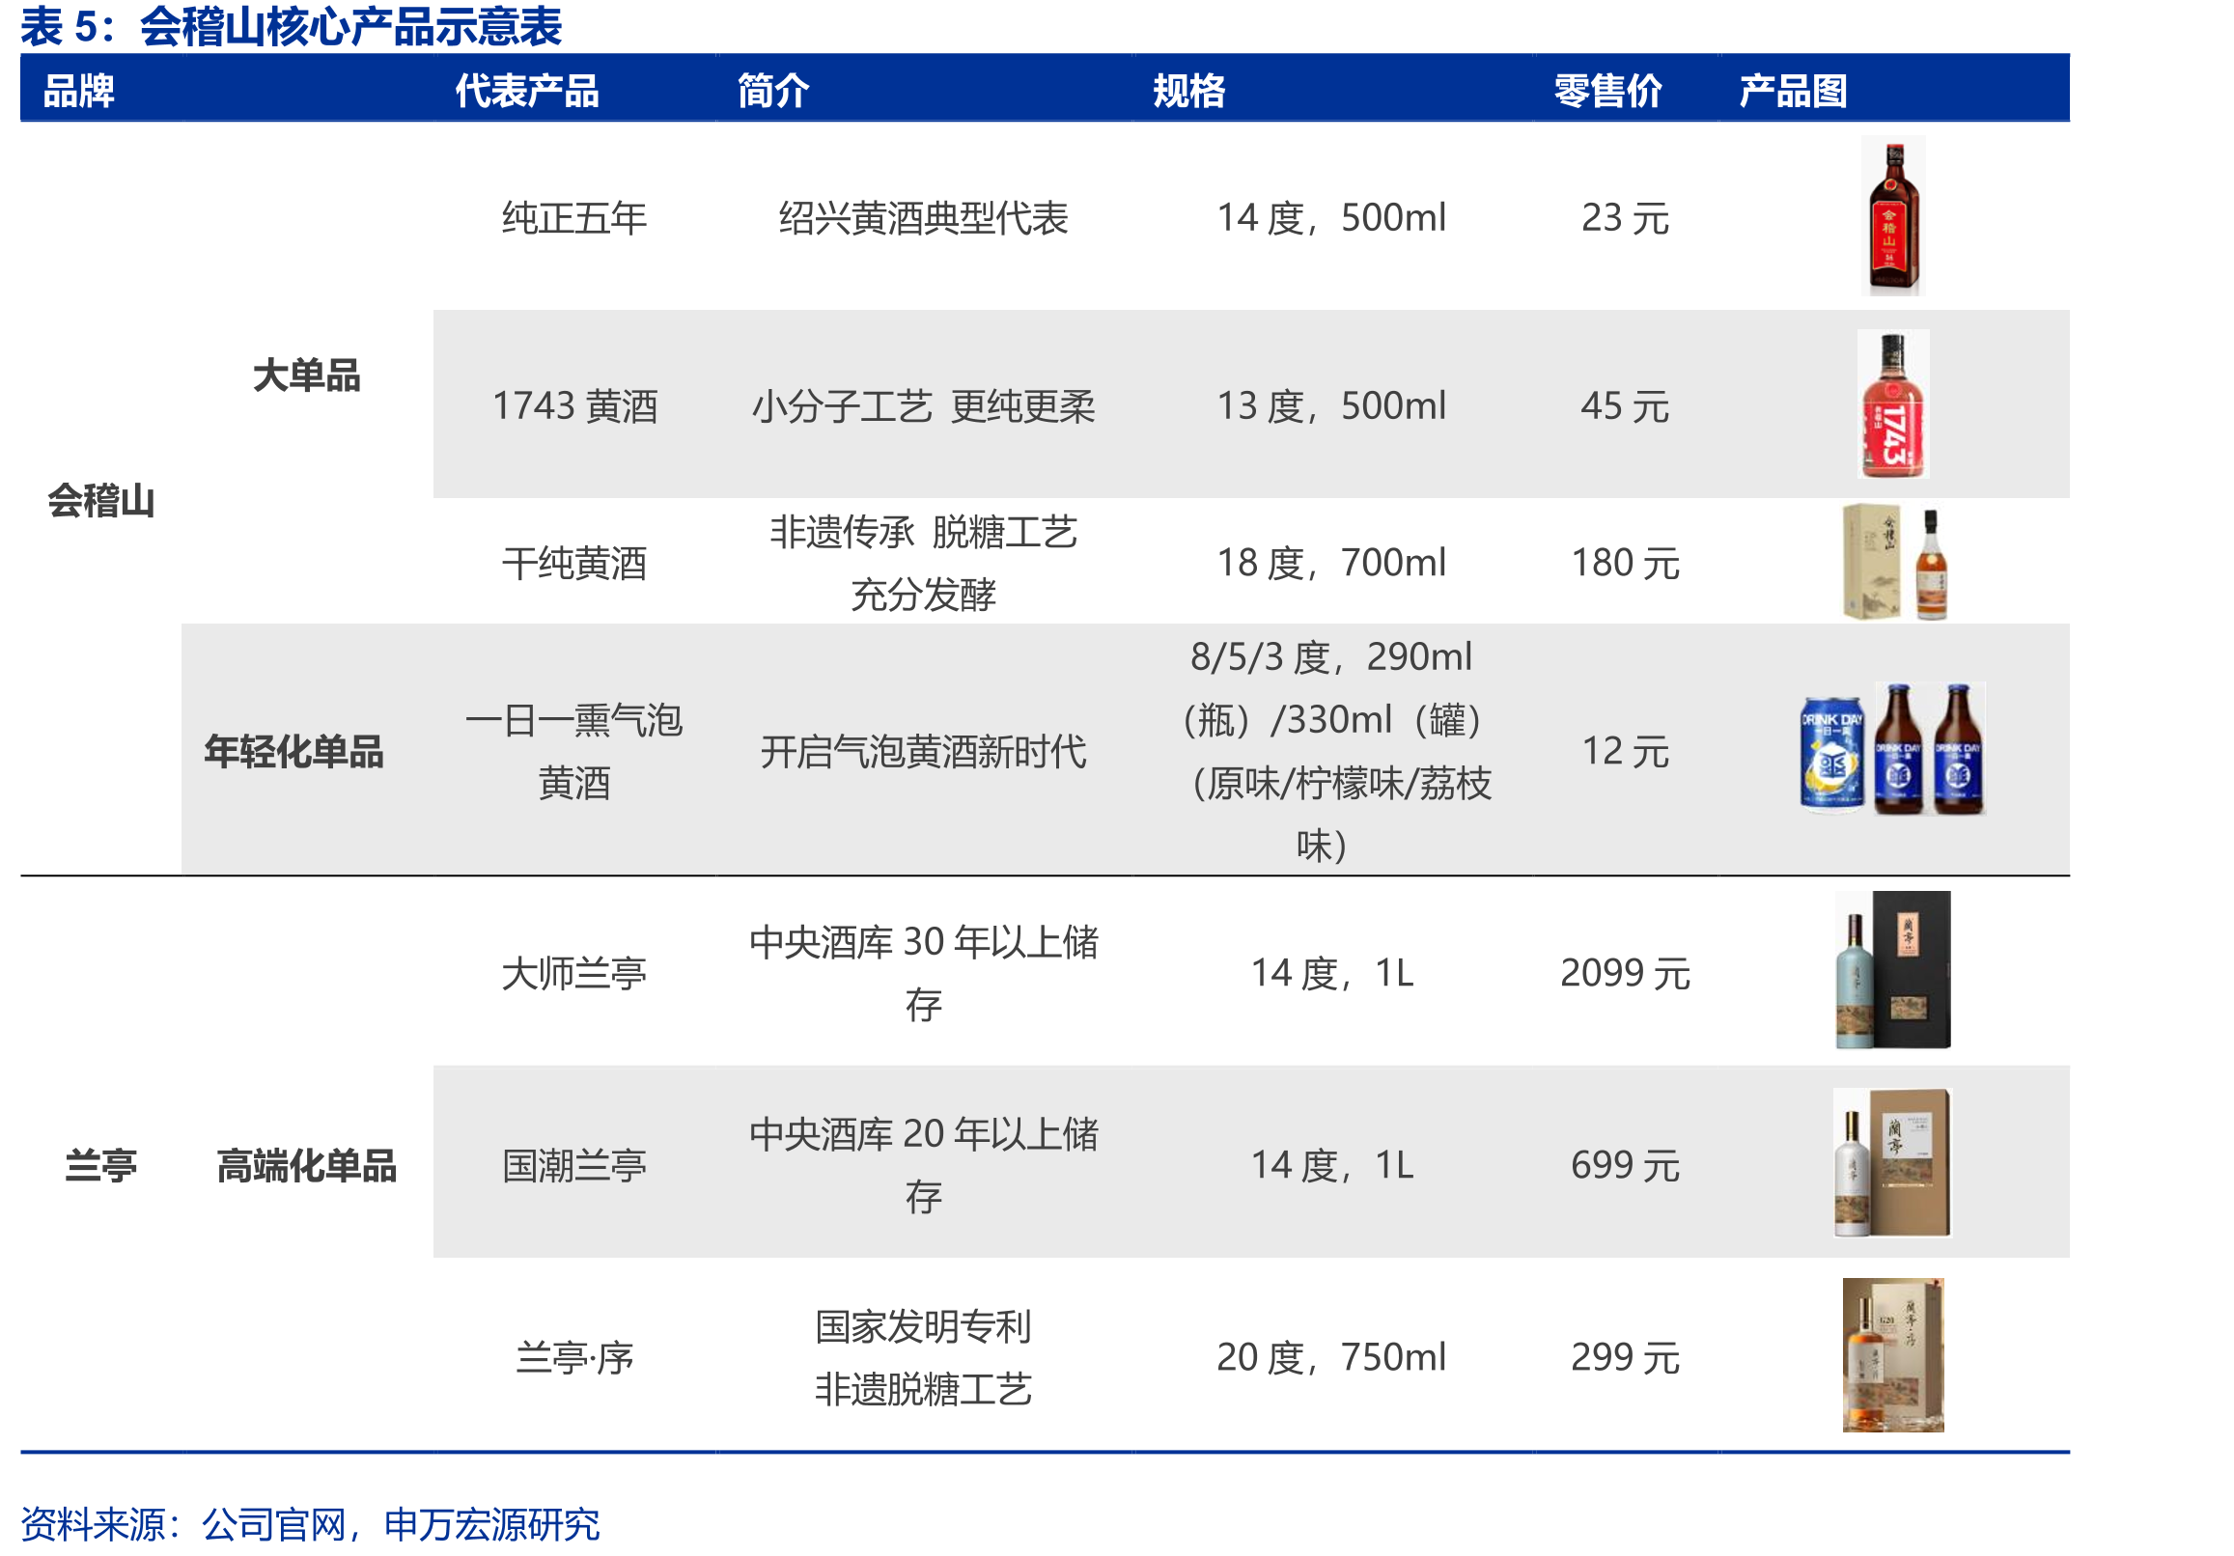This screenshot has width=2234, height=1556.
Task: Click the 兰亭 brand cell
Action: pyautogui.click(x=101, y=1165)
